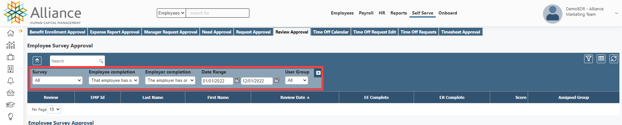Switch to Timesheet Approval tab

pos(461,32)
